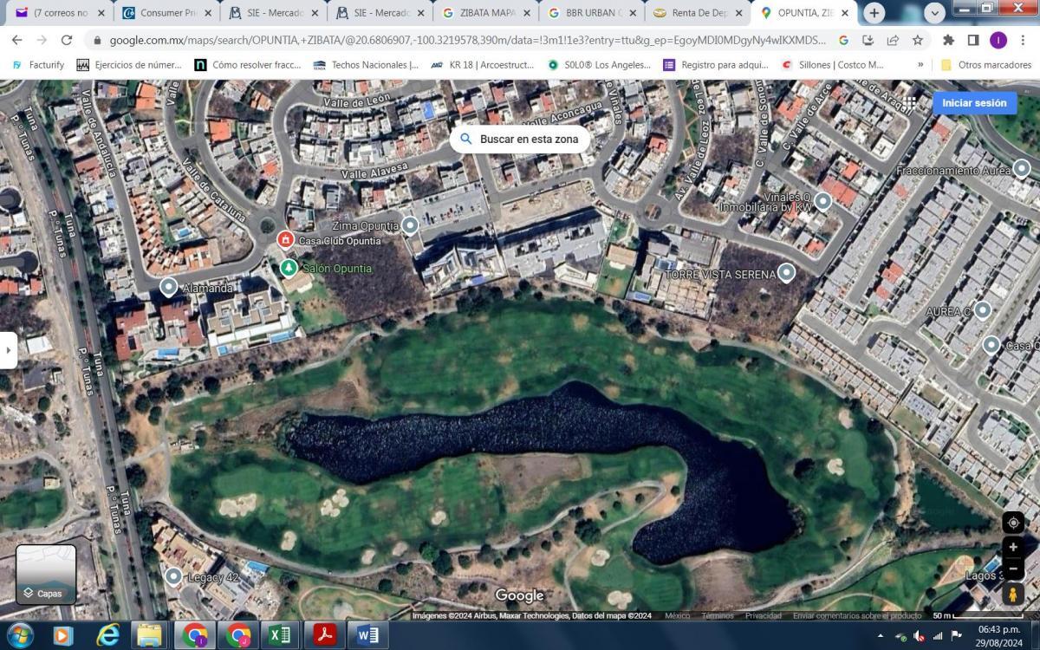Select the Salón Opuntia green marker
1040x650 pixels.
pyautogui.click(x=289, y=268)
